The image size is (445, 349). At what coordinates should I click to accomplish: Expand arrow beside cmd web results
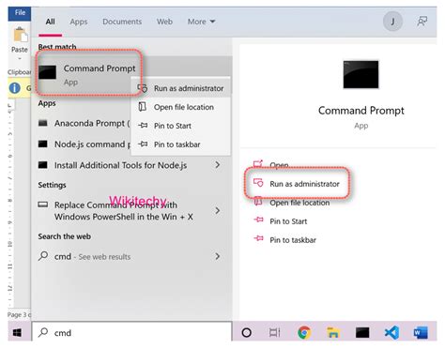pyautogui.click(x=218, y=256)
